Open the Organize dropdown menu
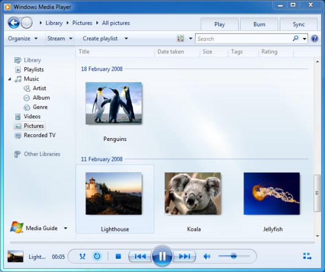The width and height of the screenshot is (325, 272). [x=23, y=39]
